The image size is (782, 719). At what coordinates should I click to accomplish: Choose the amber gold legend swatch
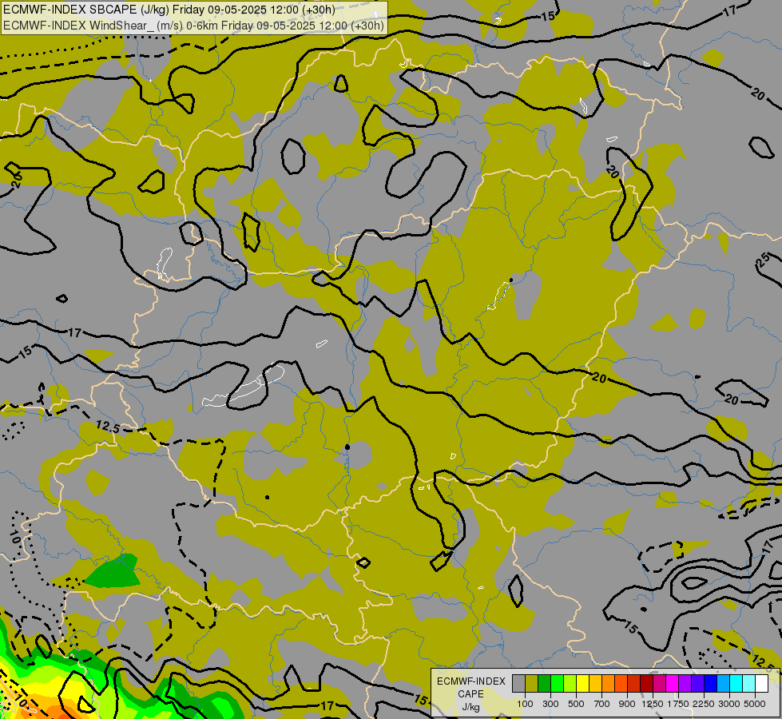(595, 684)
